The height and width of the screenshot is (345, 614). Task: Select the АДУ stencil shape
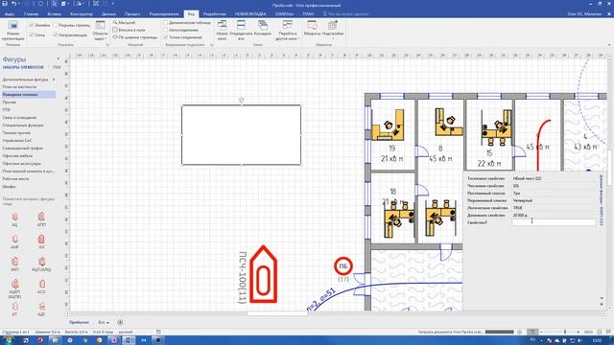click(x=41, y=309)
